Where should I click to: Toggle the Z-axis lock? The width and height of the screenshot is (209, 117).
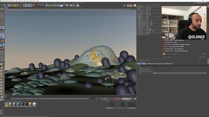point(30,5)
